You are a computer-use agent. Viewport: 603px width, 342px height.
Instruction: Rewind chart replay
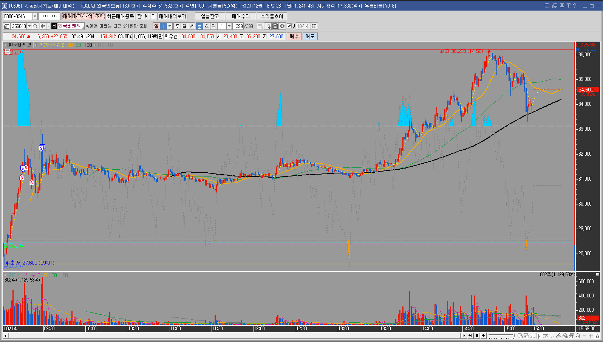(x=470, y=336)
